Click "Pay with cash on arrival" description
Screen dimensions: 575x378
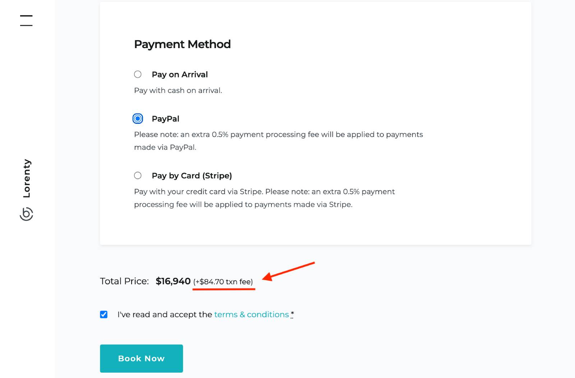point(178,90)
